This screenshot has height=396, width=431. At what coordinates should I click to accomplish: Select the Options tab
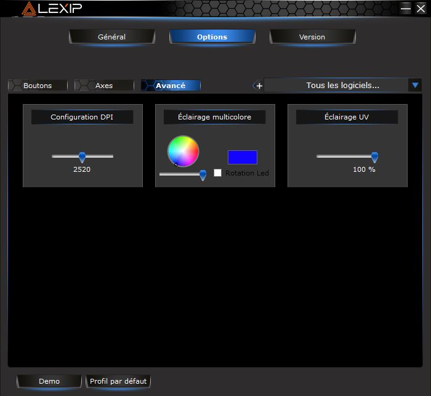click(212, 37)
